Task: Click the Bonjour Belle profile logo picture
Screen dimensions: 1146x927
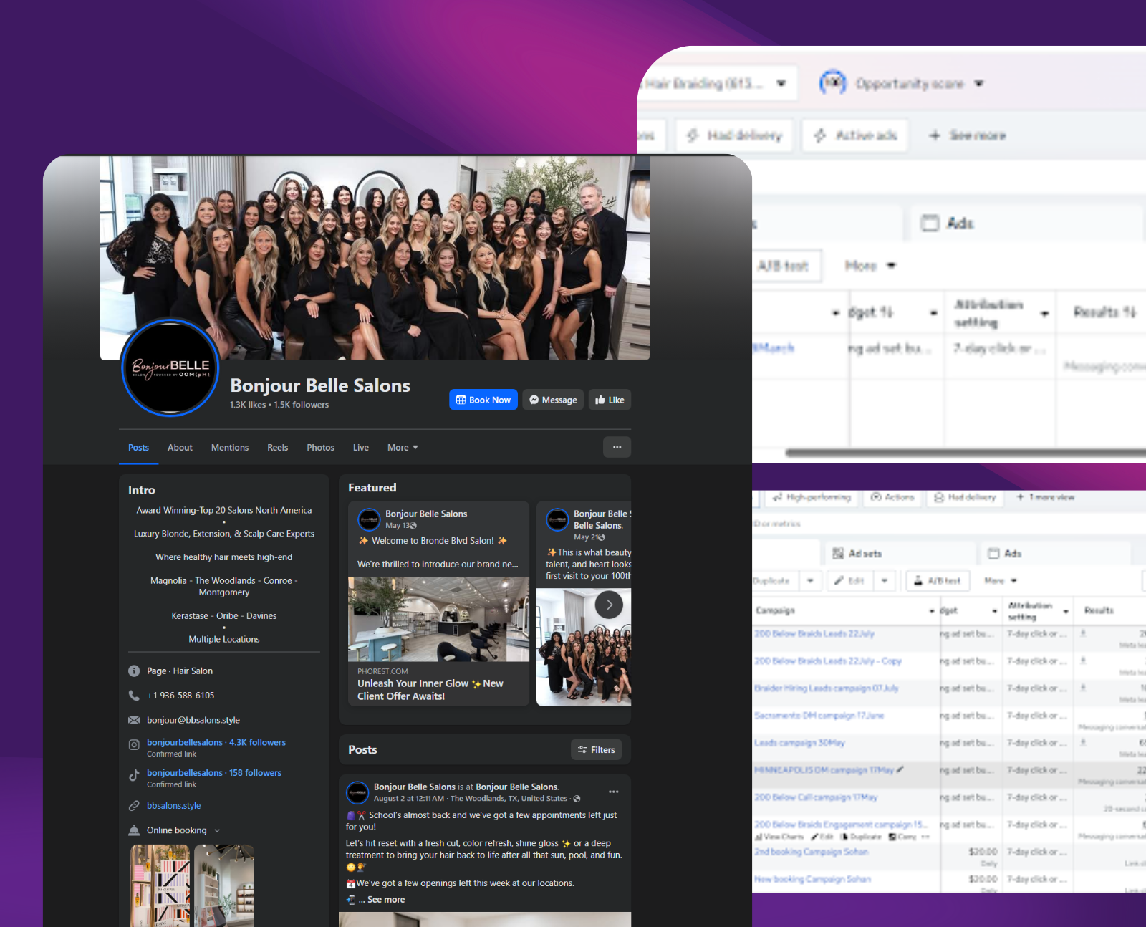Action: coord(170,368)
